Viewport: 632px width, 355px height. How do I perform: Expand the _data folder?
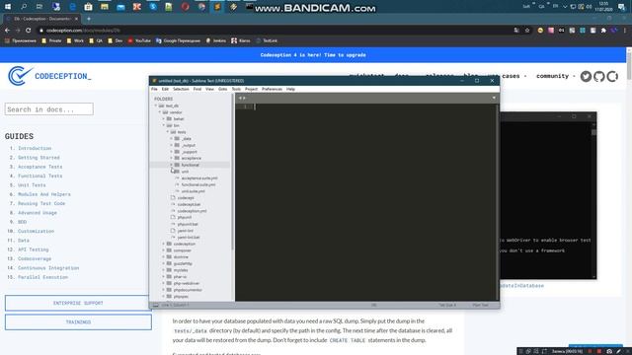[x=171, y=138]
